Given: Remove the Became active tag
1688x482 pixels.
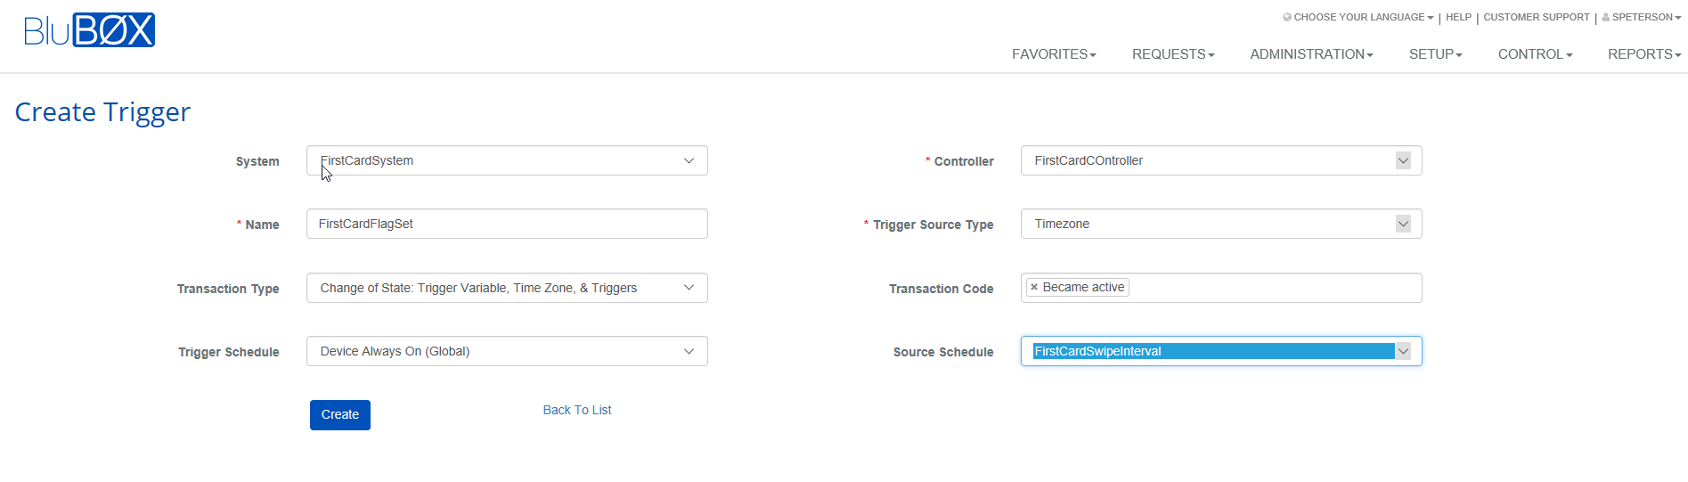Looking at the screenshot, I should coord(1034,287).
